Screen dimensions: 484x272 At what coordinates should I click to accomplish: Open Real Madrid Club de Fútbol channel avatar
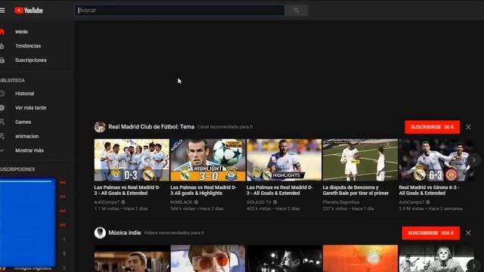pyautogui.click(x=100, y=127)
